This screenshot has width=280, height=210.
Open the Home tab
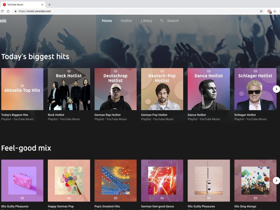[x=107, y=21]
